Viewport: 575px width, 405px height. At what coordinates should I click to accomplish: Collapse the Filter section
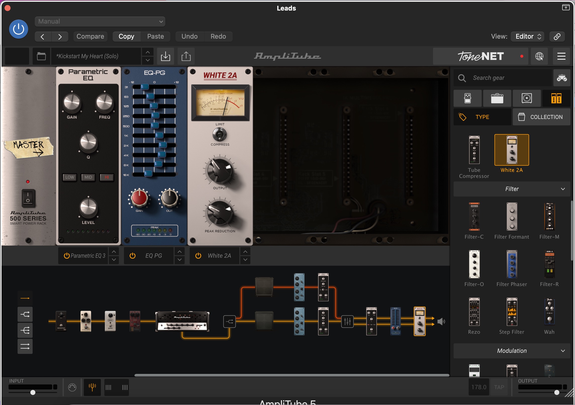click(x=512, y=189)
